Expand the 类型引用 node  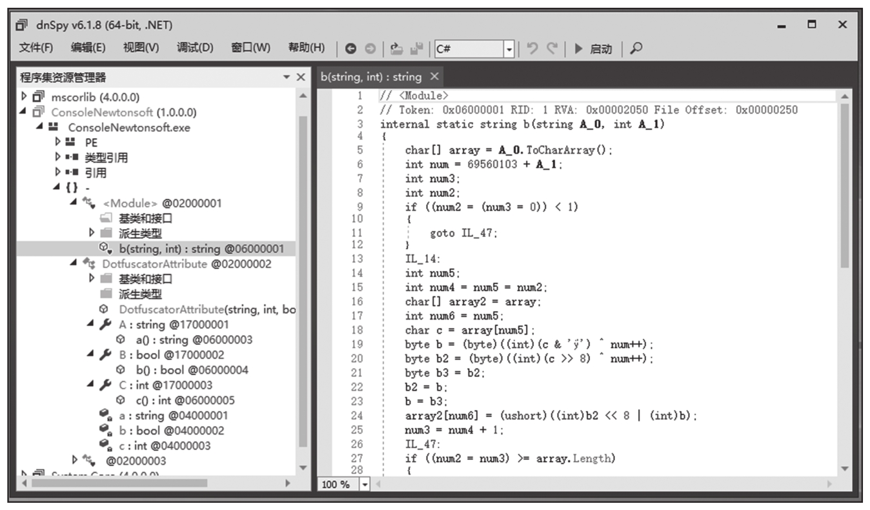(x=58, y=158)
